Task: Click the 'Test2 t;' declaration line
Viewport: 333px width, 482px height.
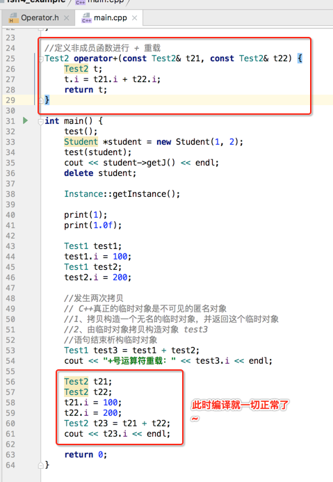Action: [x=83, y=69]
